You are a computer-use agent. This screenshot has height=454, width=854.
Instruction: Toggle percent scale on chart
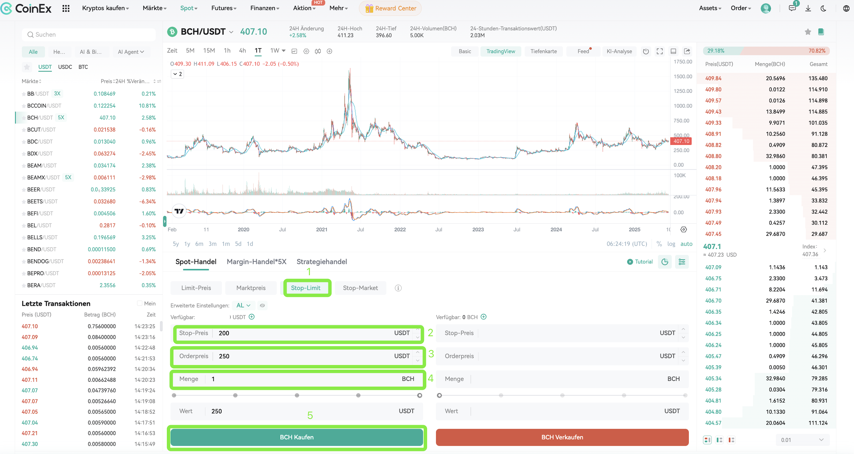pos(659,244)
